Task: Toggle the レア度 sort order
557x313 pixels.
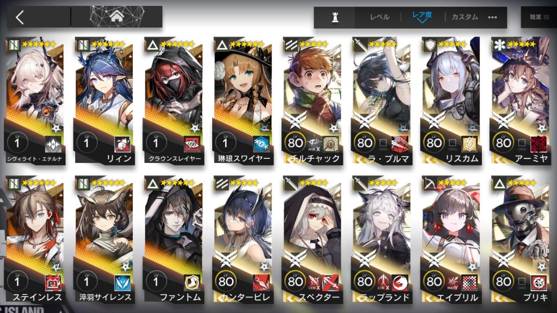Action: pos(422,17)
